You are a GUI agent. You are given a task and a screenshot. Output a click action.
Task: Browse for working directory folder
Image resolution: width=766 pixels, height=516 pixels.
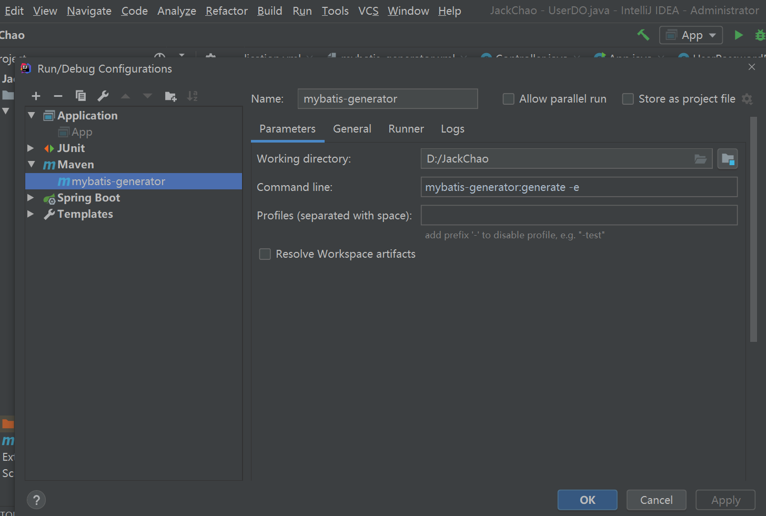coord(700,159)
